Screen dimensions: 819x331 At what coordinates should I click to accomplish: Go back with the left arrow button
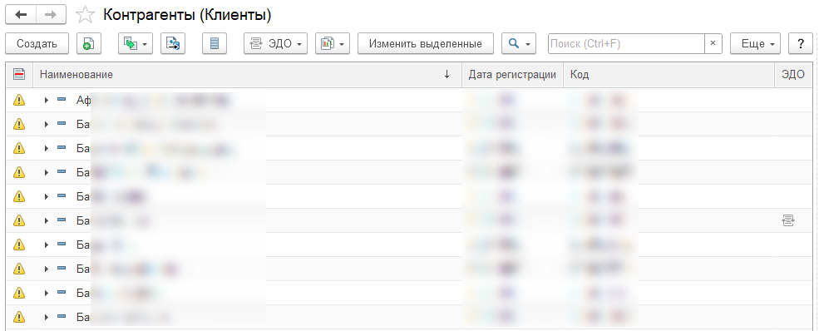tap(21, 15)
